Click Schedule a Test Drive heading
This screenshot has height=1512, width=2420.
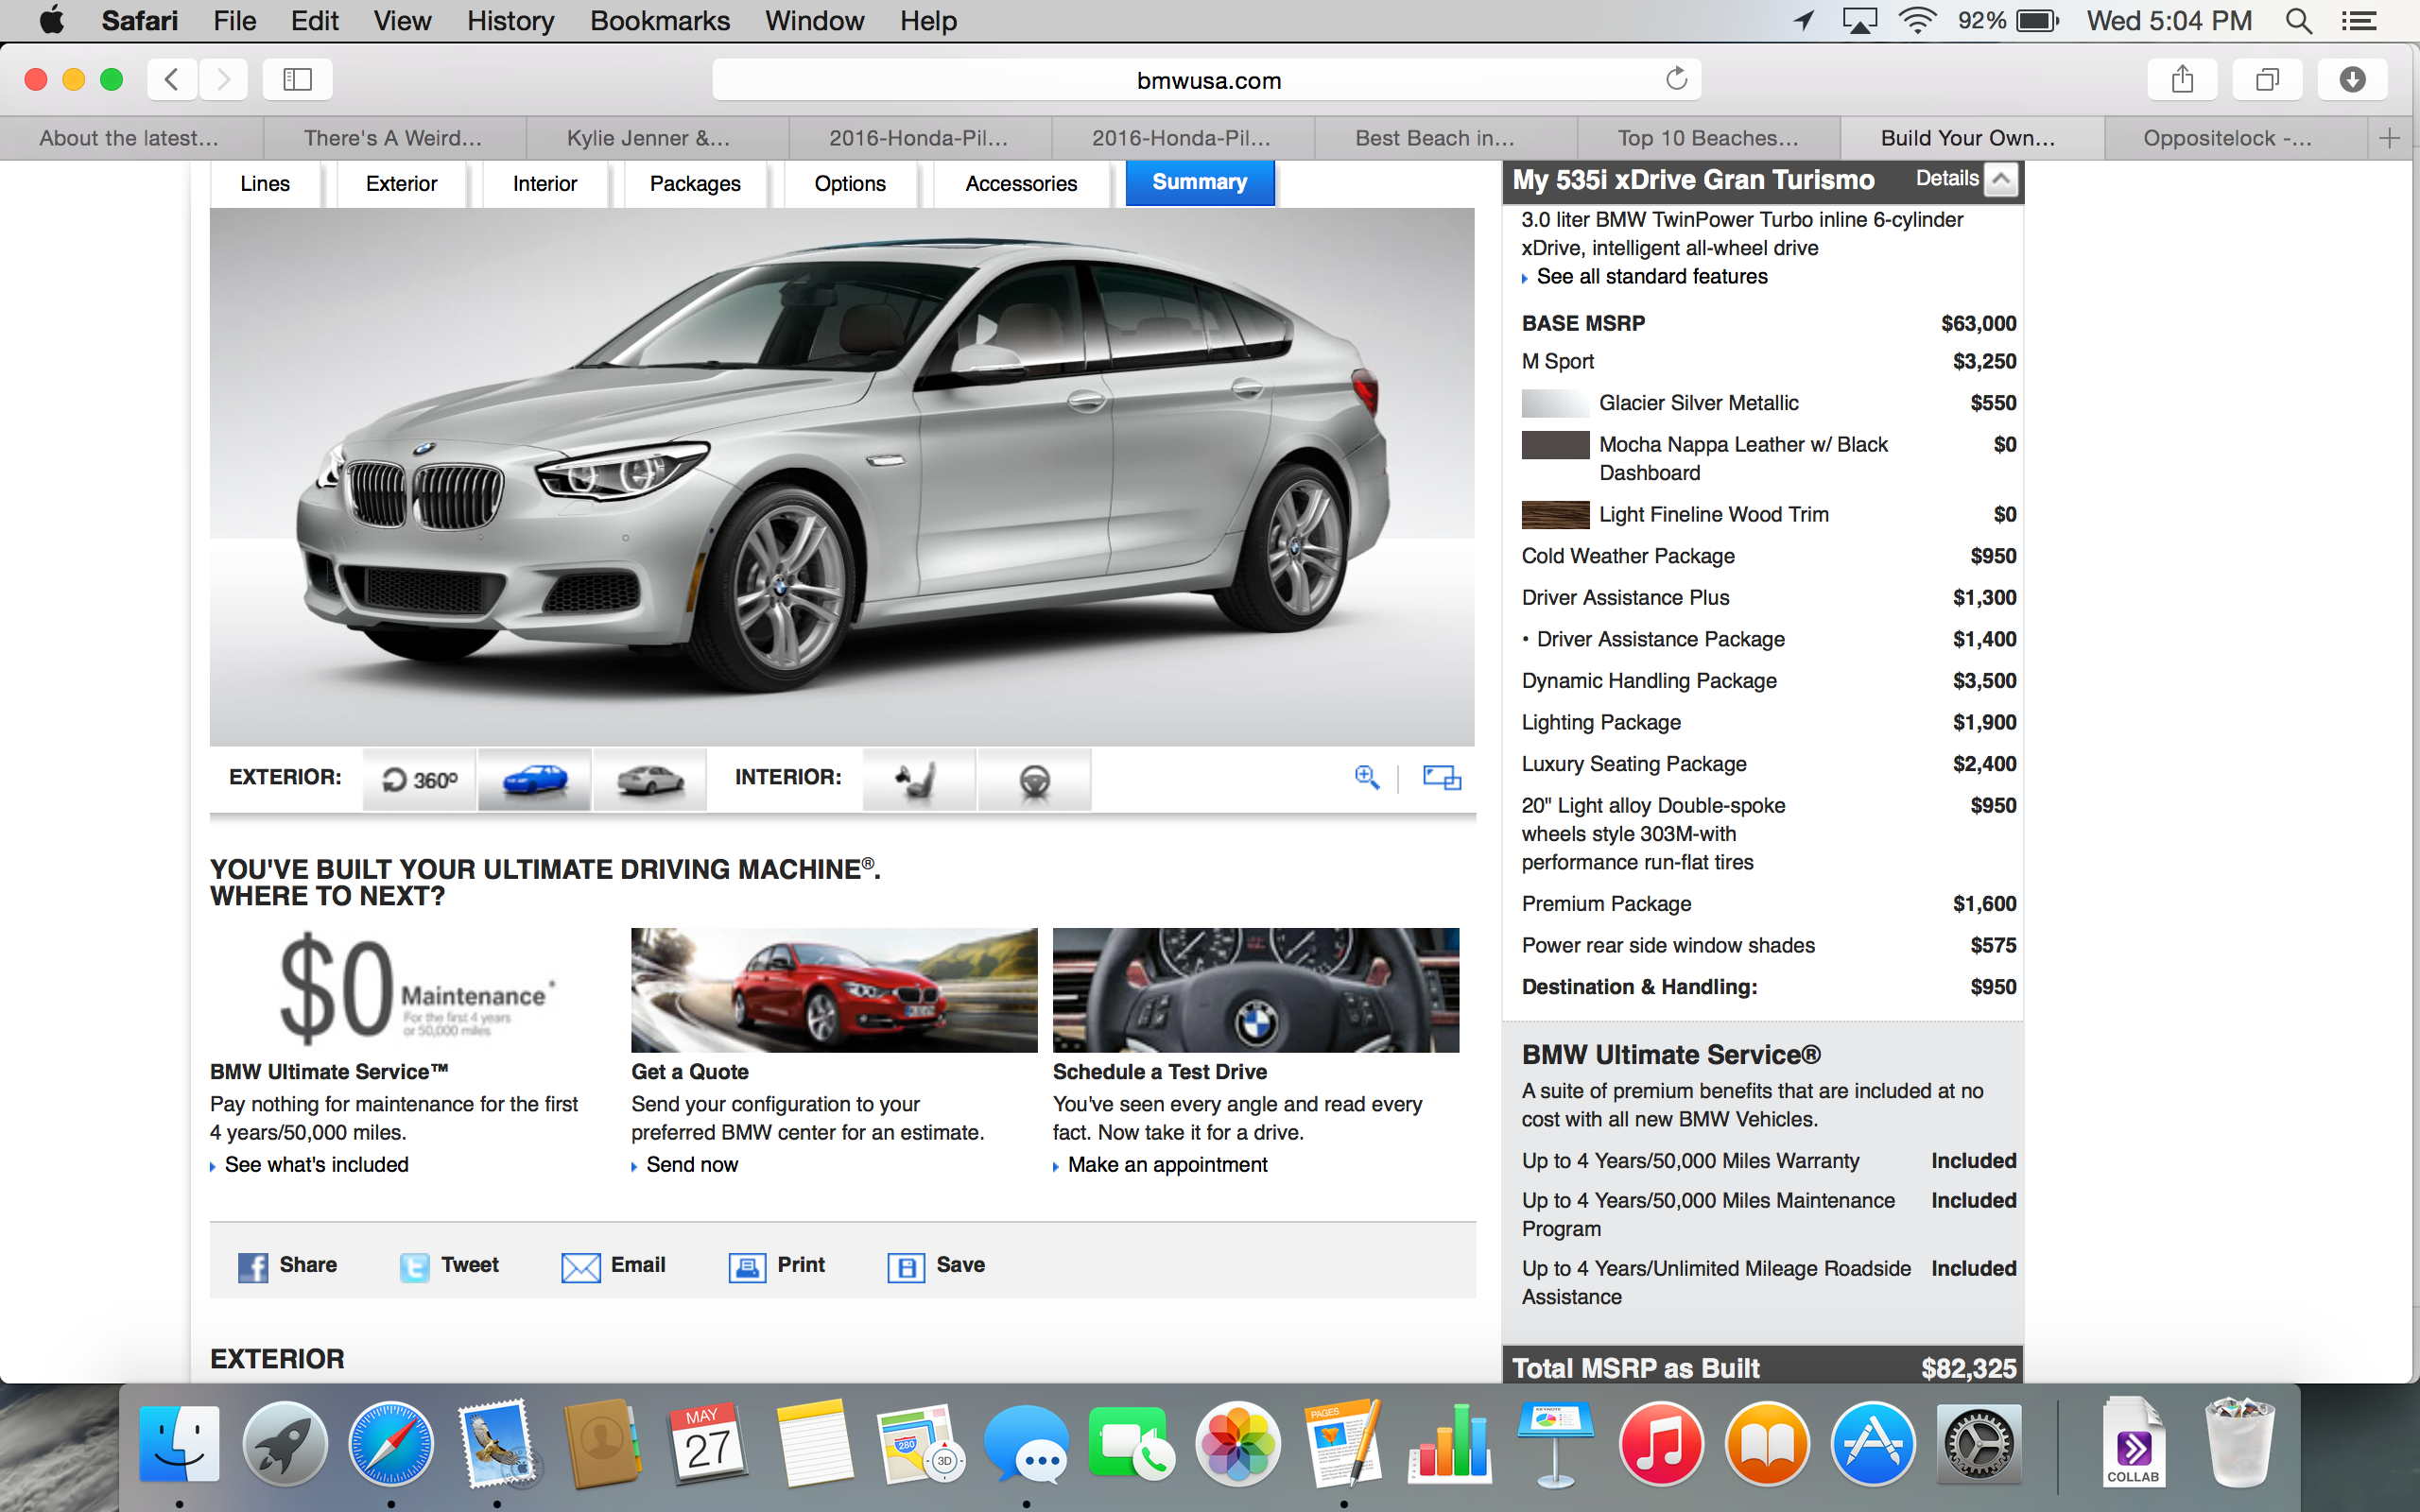pos(1159,1072)
